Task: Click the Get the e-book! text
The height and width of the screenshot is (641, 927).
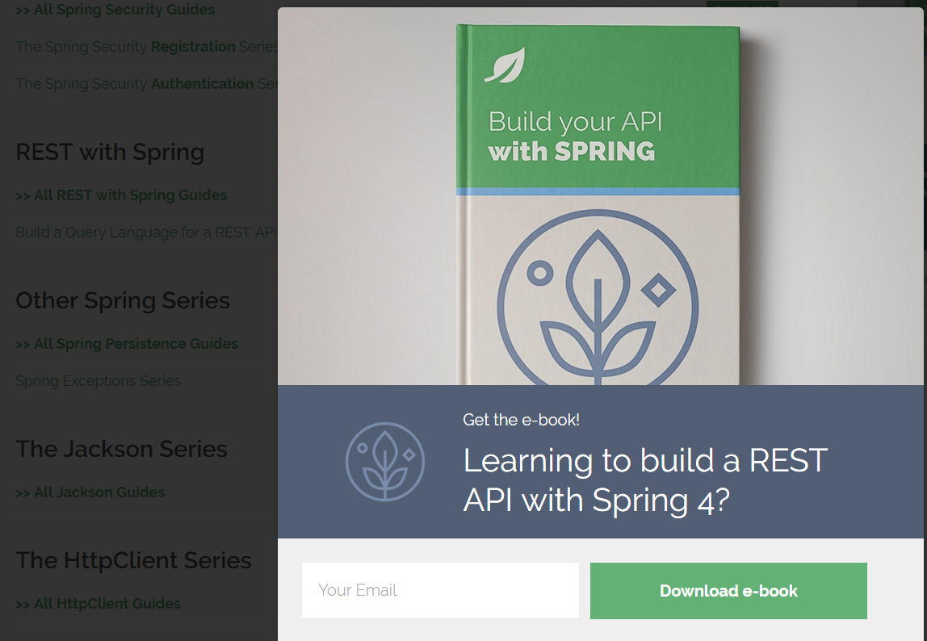Action: pos(521,420)
